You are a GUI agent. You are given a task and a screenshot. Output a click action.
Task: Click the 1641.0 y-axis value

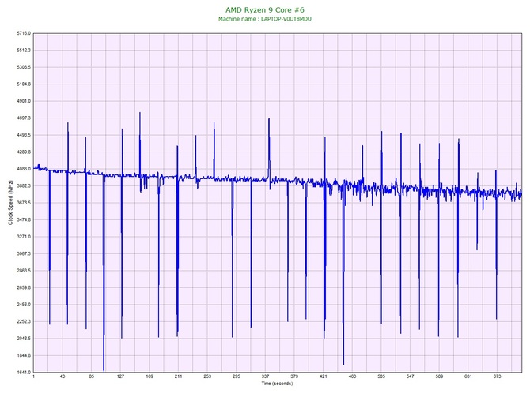(x=24, y=373)
